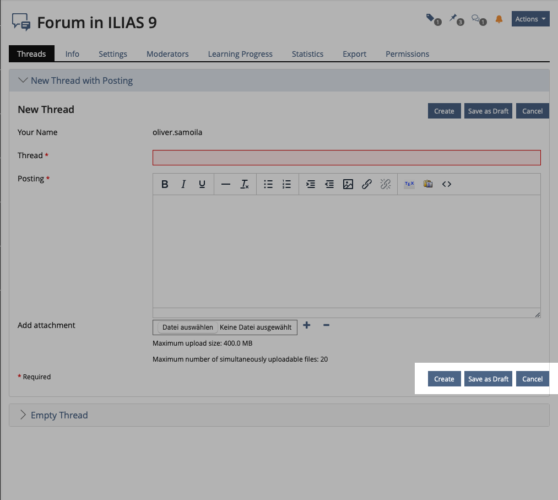Apply italic formatting in the editor toolbar
558x500 pixels.
coord(183,184)
